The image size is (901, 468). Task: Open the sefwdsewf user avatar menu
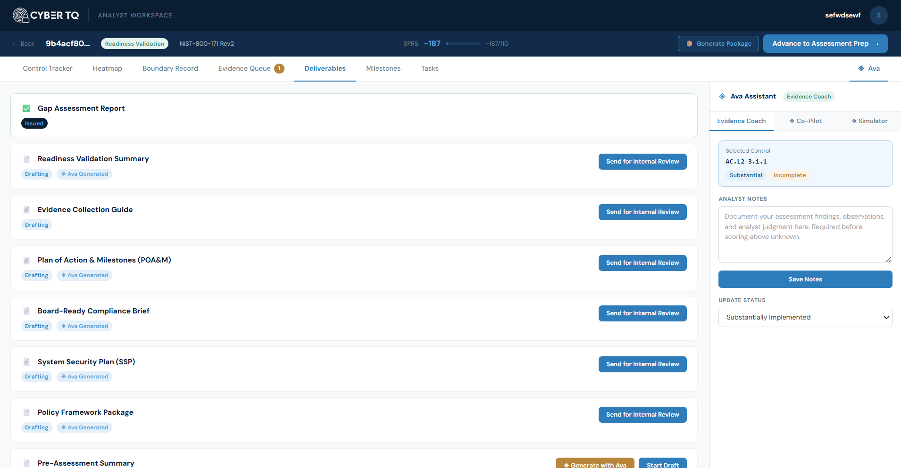coord(878,15)
